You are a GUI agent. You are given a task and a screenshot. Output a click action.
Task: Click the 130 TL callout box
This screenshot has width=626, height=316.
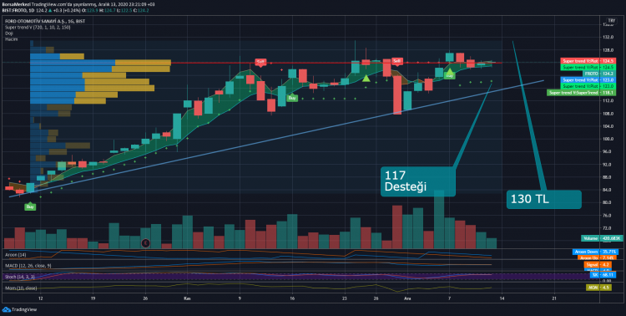point(543,199)
